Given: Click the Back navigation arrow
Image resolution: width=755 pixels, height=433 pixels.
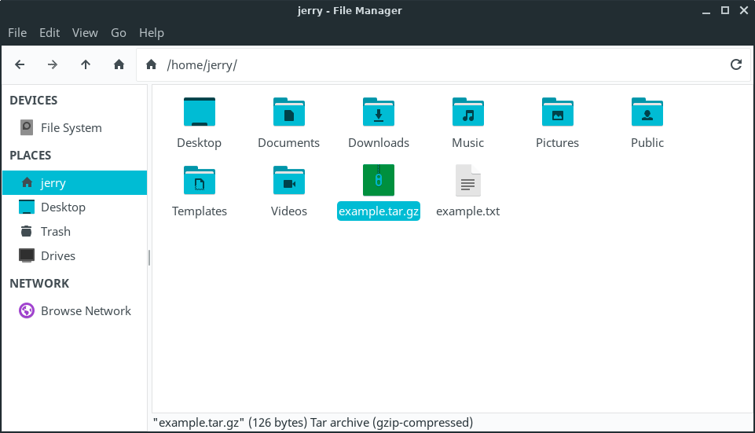Looking at the screenshot, I should 20,64.
